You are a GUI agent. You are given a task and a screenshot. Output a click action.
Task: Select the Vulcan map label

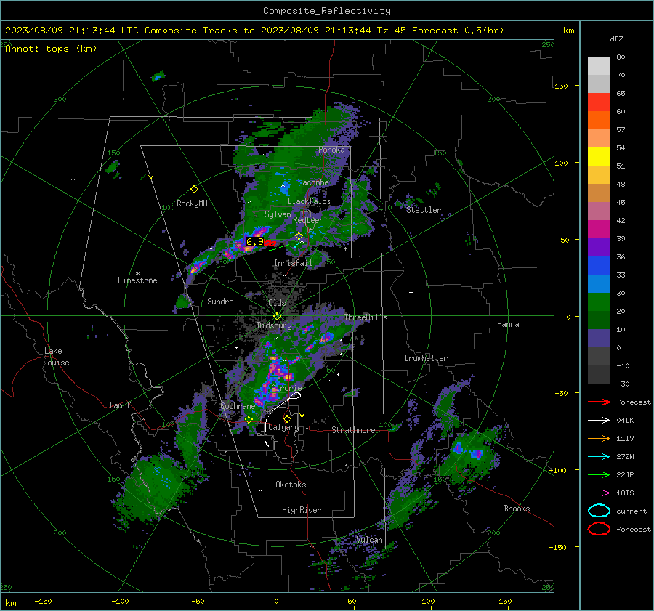pyautogui.click(x=369, y=540)
